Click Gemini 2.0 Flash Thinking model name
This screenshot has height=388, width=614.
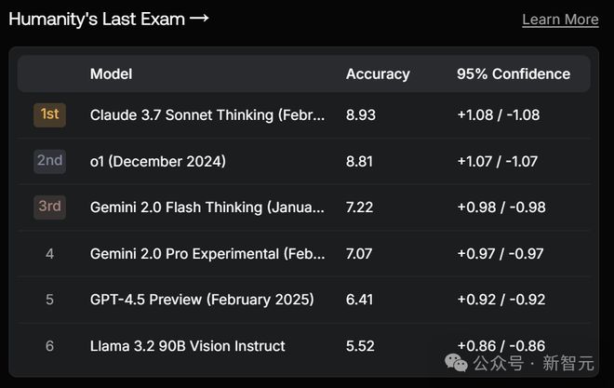click(x=207, y=207)
